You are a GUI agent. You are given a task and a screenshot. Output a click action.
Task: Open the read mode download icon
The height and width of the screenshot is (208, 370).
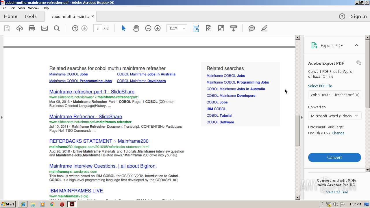[234, 28]
